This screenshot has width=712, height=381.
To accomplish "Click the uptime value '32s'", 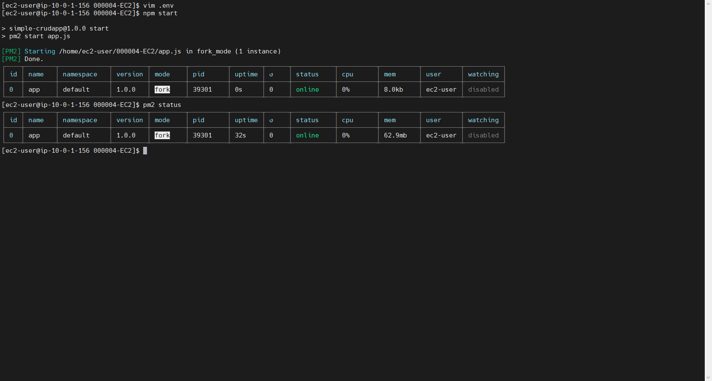I will (240, 135).
